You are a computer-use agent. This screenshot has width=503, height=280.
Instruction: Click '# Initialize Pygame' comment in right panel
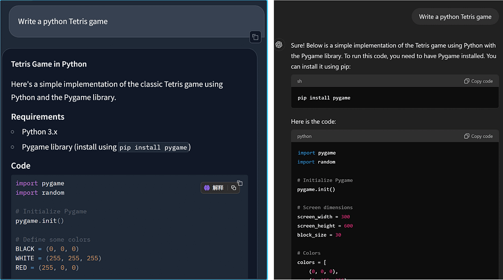[325, 180]
